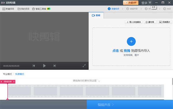
Task: Go to step 4 完成
Action: click(167, 9)
